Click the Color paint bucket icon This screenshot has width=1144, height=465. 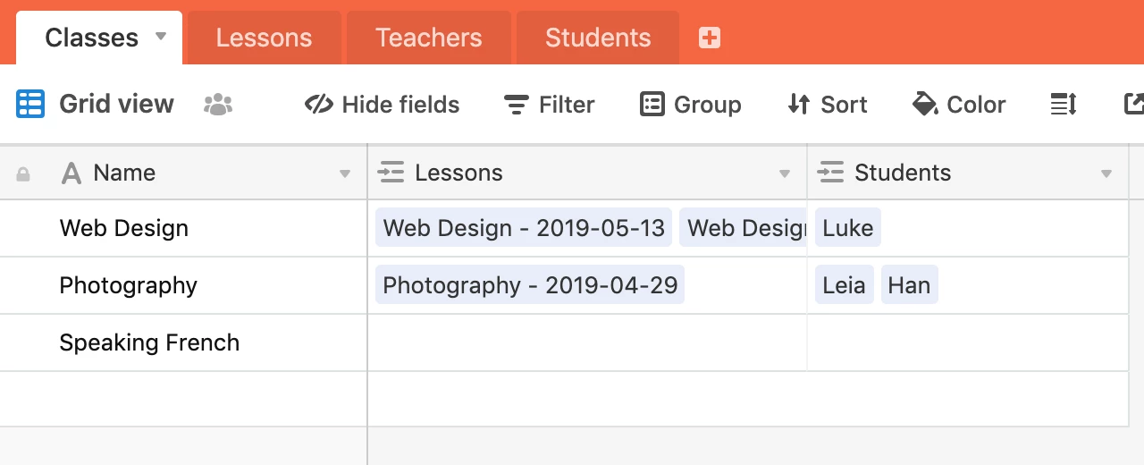pyautogui.click(x=924, y=105)
